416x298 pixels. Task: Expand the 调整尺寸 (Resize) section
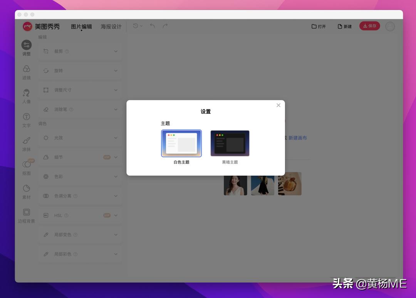pyautogui.click(x=80, y=90)
